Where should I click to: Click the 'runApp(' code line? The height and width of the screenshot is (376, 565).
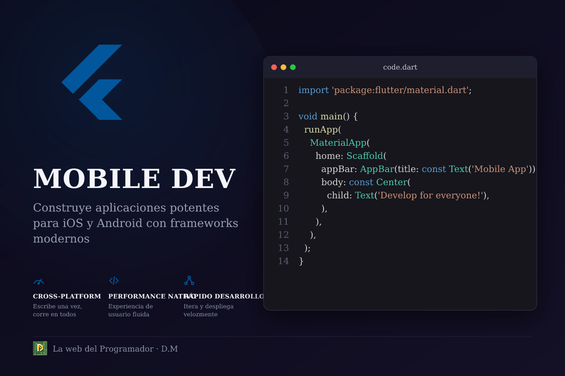pyautogui.click(x=323, y=130)
